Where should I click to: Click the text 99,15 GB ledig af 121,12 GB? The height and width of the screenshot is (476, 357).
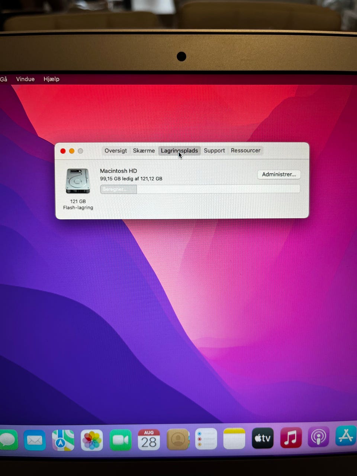point(131,179)
